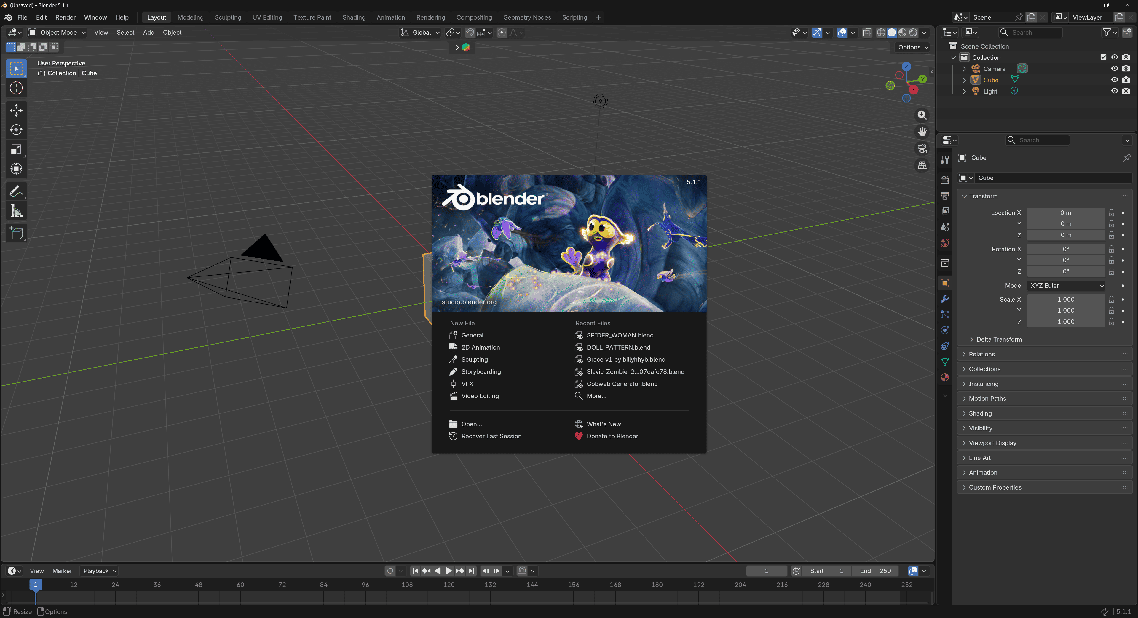Disable the Cube in renders camera icon
The width and height of the screenshot is (1138, 618).
click(1126, 80)
